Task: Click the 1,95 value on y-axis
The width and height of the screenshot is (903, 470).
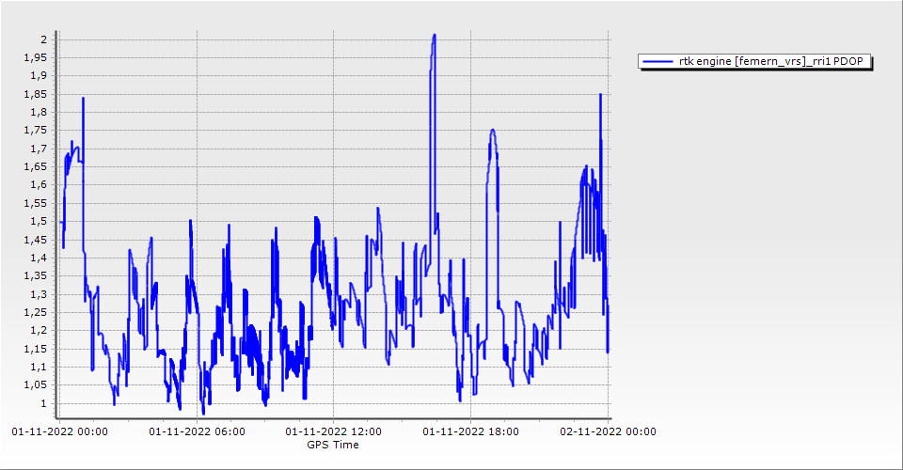Action: [35, 57]
